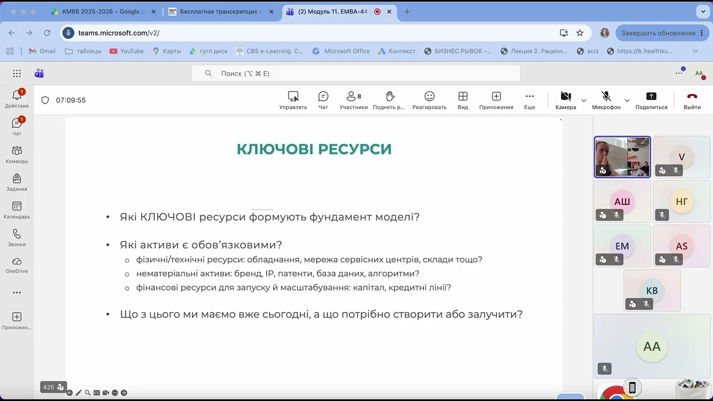713x401 pixels.
Task: Open the Еще more actions menu
Action: [530, 100]
